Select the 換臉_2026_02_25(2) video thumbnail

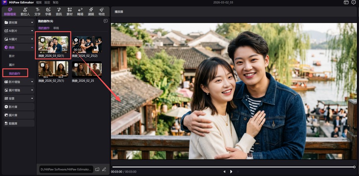coord(87,45)
